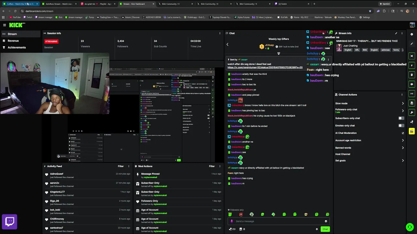The height and width of the screenshot is (234, 417).
Task: Click the lightning bolt sidebar icon
Action: [412, 65]
